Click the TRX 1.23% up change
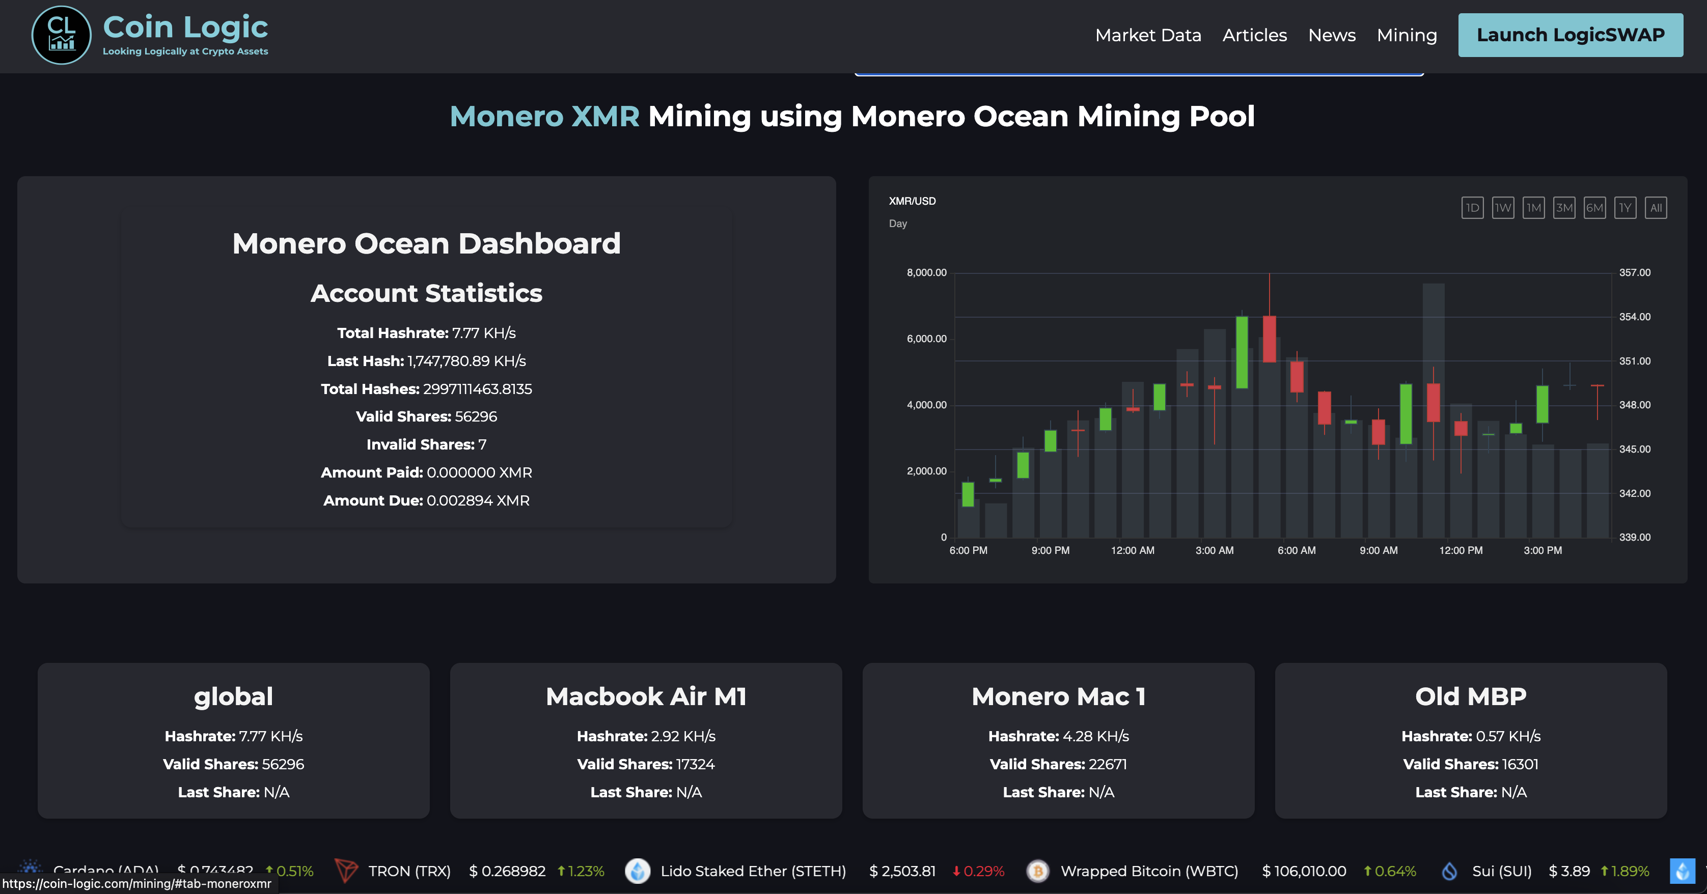Image resolution: width=1707 pixels, height=894 pixels. pyautogui.click(x=581, y=871)
